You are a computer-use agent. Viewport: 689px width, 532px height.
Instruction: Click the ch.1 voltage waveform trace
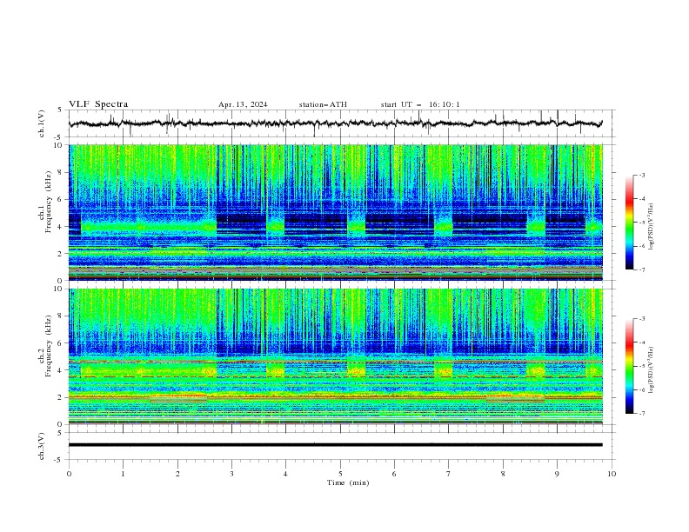click(x=335, y=123)
